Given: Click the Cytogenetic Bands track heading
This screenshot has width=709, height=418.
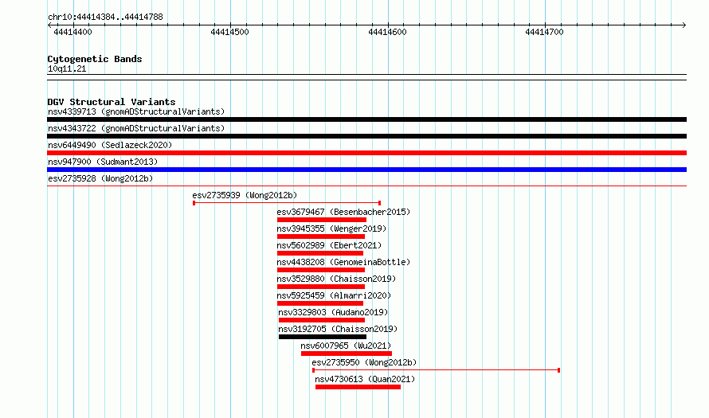Looking at the screenshot, I should pyautogui.click(x=95, y=59).
